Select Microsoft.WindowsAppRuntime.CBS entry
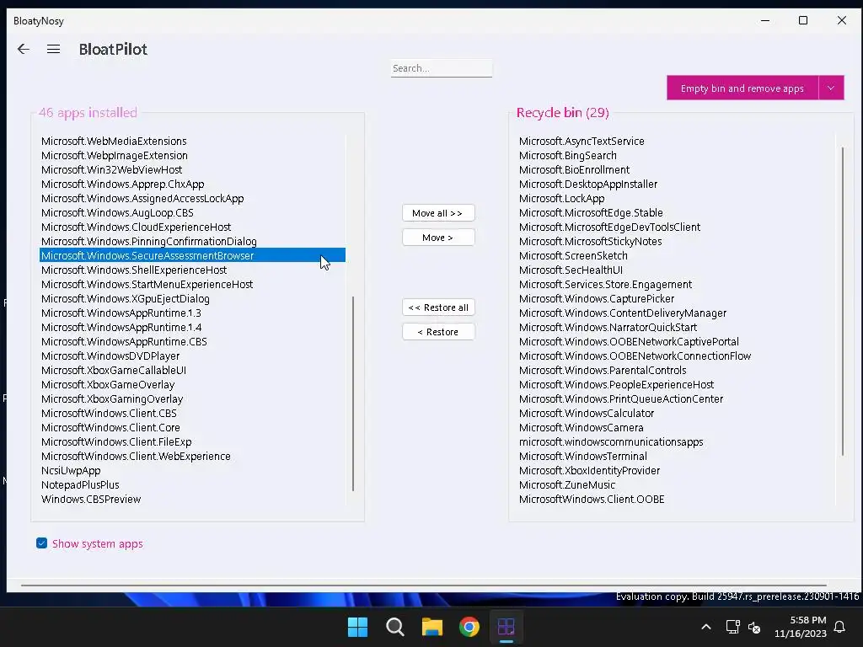This screenshot has height=647, width=863. (192, 341)
